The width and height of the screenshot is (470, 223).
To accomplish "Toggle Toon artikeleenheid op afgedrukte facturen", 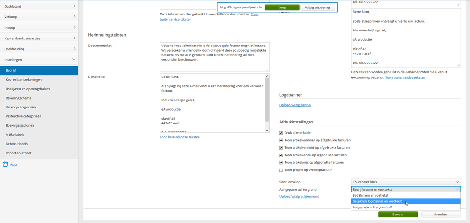I will tap(281, 148).
